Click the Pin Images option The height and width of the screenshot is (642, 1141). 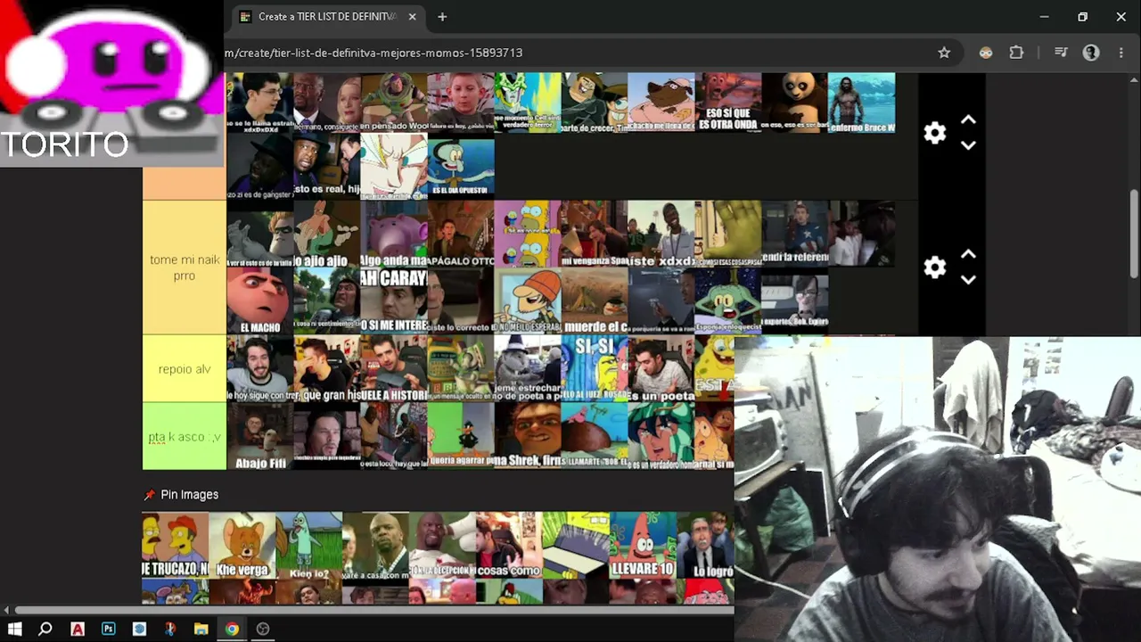tap(181, 494)
